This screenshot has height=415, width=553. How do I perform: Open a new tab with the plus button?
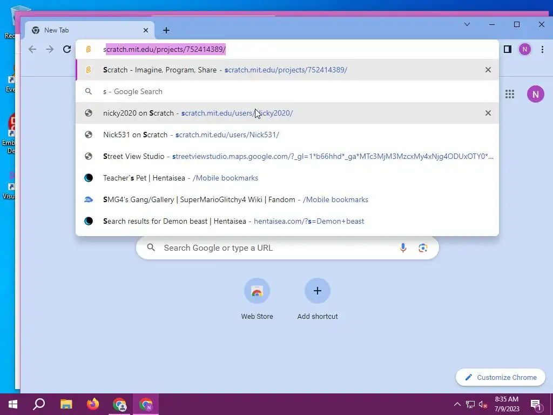[166, 30]
